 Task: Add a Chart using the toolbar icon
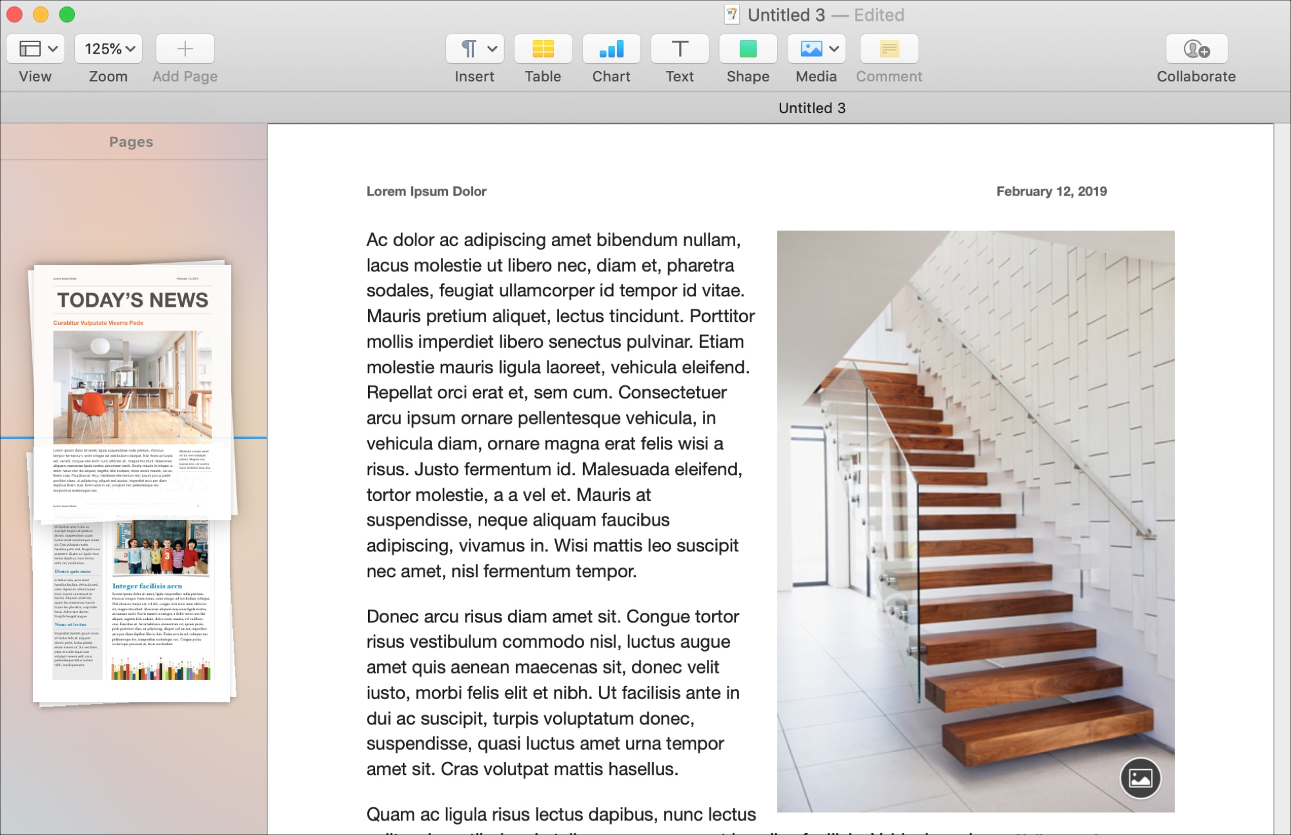coord(611,49)
